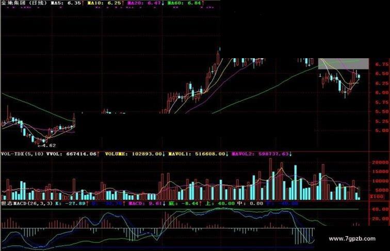Select the 中: 0.00 reading
390x251 pixels.
[250, 203]
